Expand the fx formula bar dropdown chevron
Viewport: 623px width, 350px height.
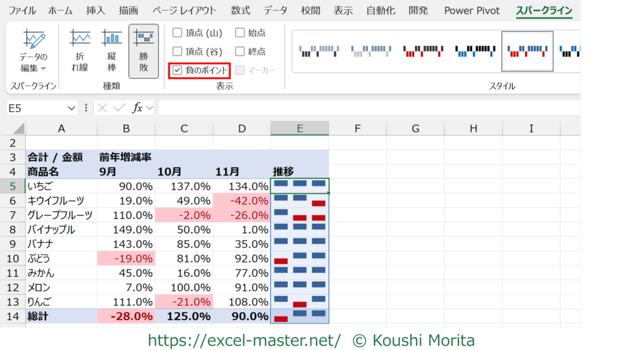[150, 108]
